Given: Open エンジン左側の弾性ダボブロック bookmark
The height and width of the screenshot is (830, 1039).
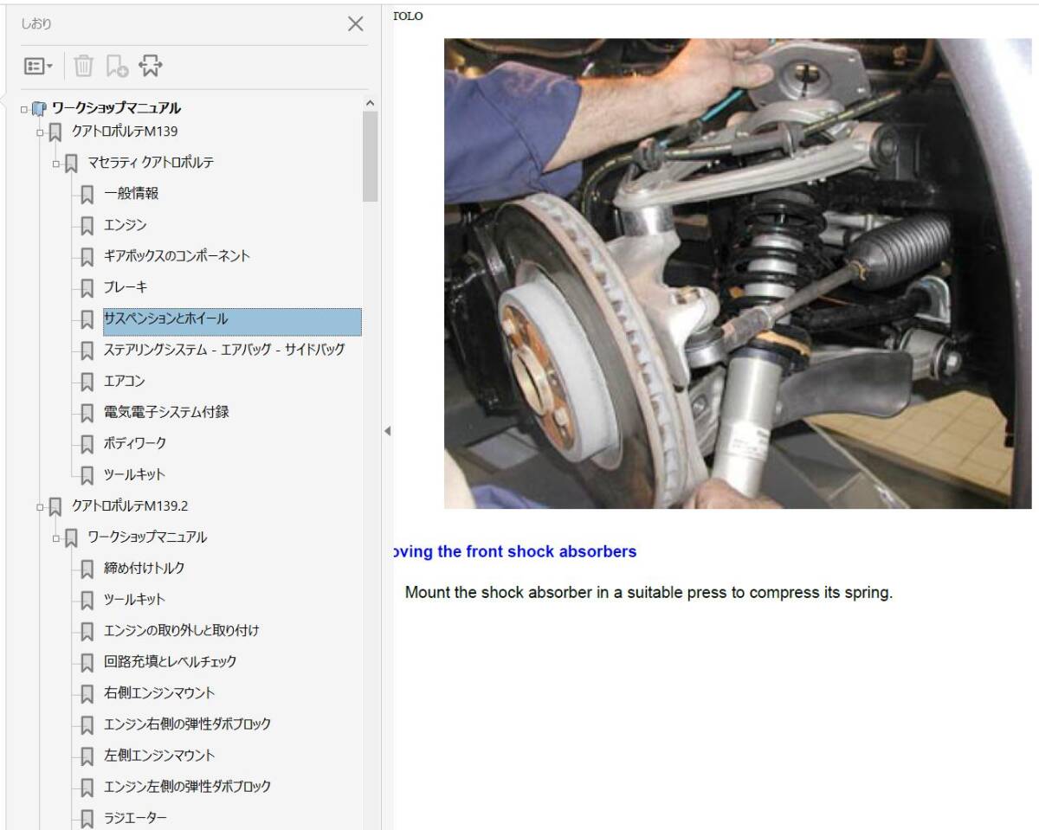Looking at the screenshot, I should tap(187, 786).
